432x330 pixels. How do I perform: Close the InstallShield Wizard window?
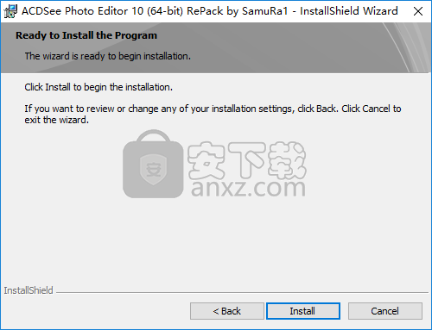click(x=418, y=11)
